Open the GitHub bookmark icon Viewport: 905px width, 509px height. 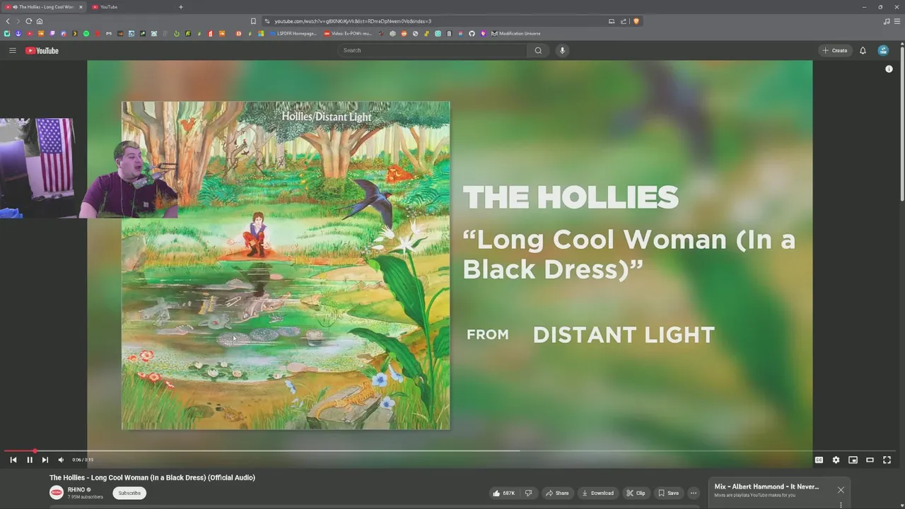pos(472,33)
